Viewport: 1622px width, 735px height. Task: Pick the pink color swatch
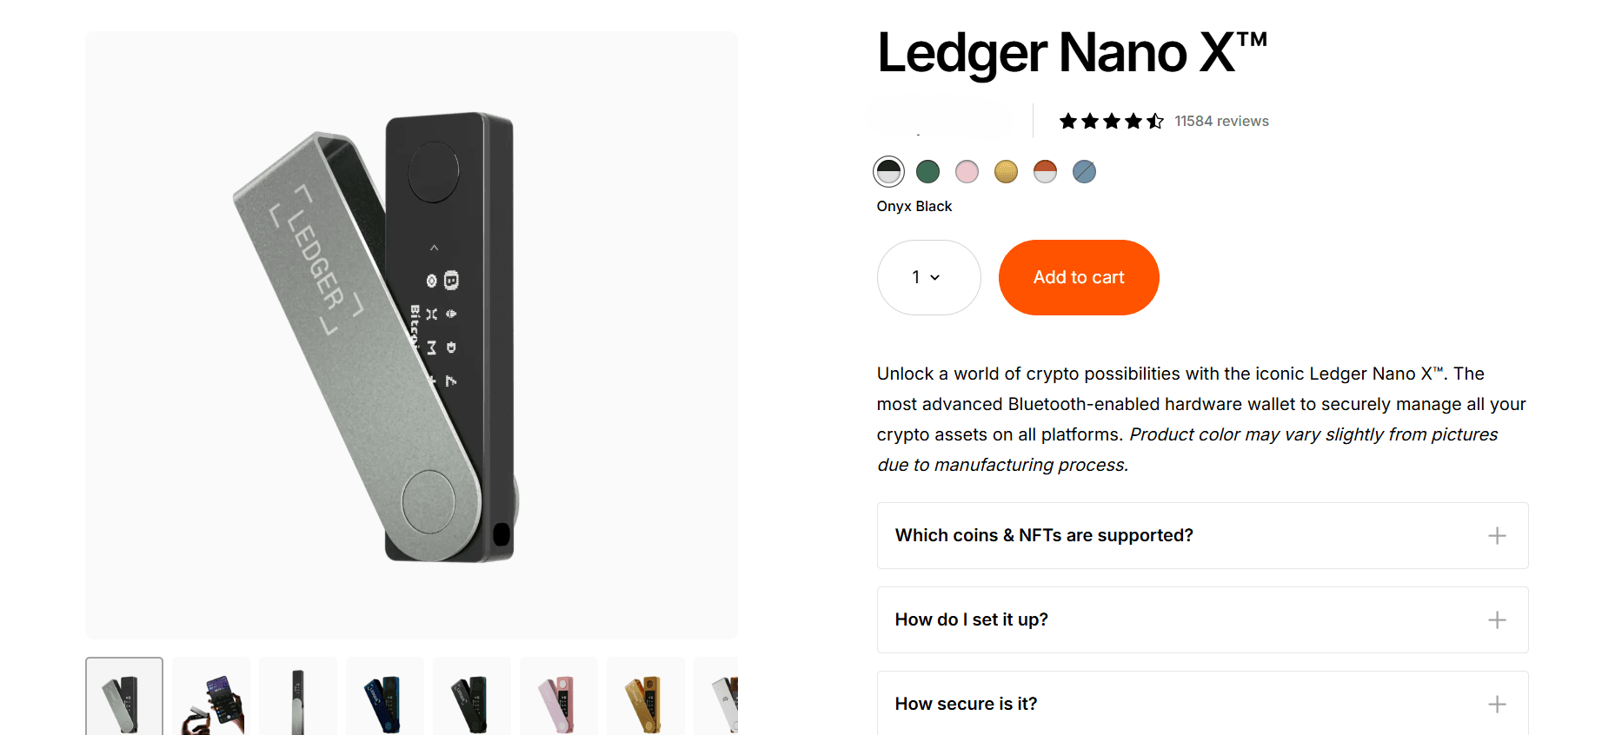[967, 172]
